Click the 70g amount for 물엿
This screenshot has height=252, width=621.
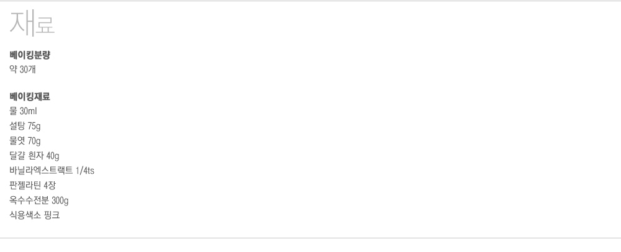(x=34, y=141)
